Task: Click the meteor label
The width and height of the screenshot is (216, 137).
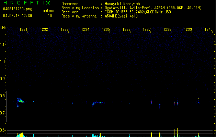Action: coord(49,11)
